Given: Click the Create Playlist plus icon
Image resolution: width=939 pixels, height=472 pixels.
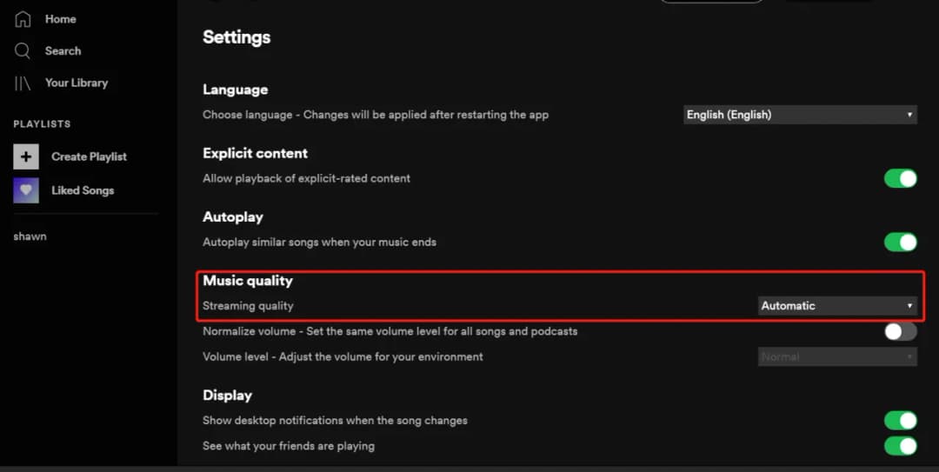Looking at the screenshot, I should tap(26, 156).
